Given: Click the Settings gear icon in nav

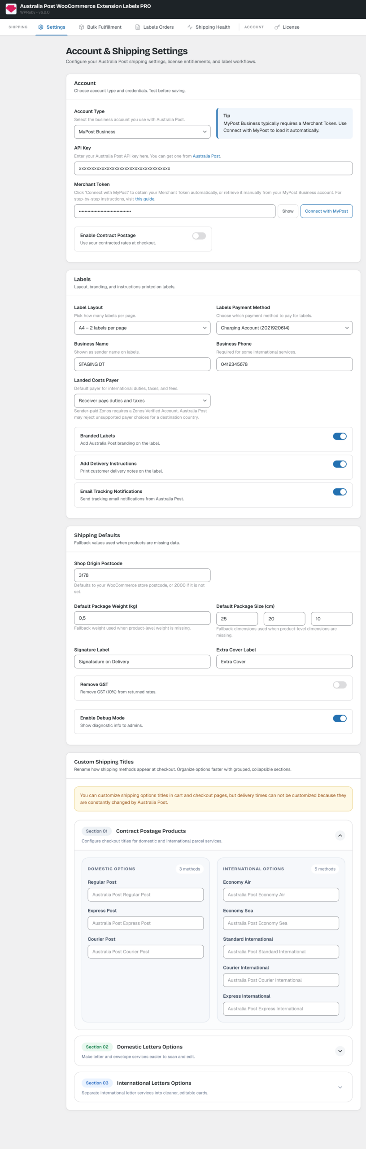Looking at the screenshot, I should [x=41, y=27].
